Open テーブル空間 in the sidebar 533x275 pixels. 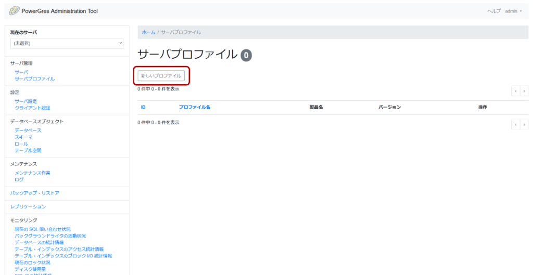point(28,150)
